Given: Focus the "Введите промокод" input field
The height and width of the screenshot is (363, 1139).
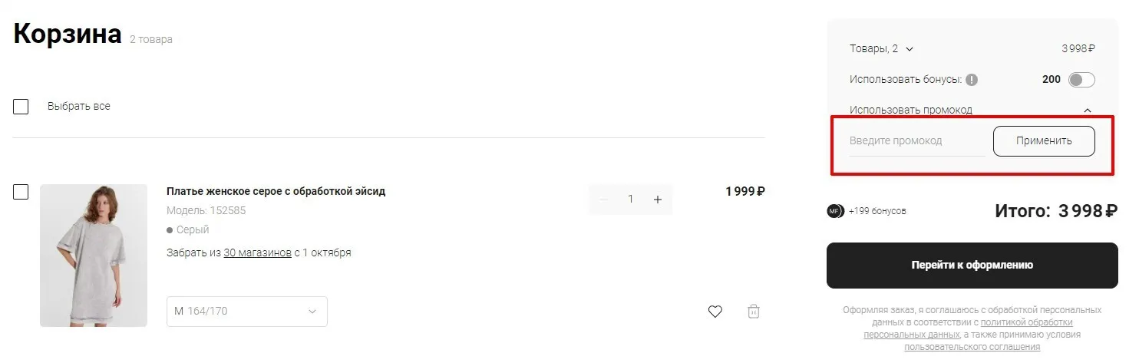Looking at the screenshot, I should [x=917, y=141].
